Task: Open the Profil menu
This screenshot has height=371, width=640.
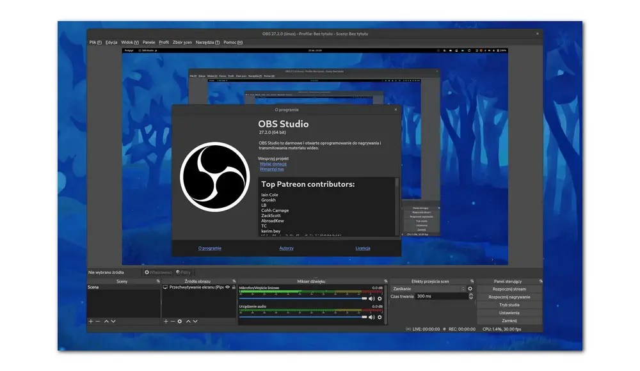Action: pyautogui.click(x=164, y=42)
